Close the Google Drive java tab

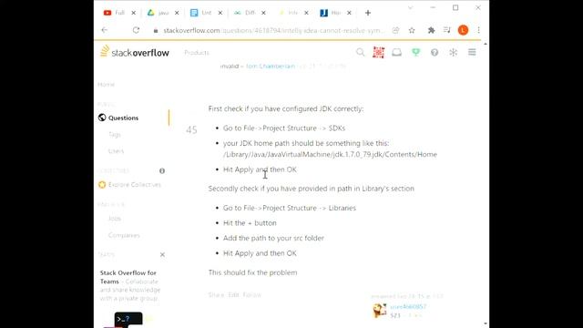coord(177,13)
